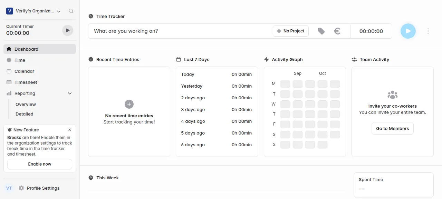The height and width of the screenshot is (199, 442).
Task: Click the clock icon by Time Tracker heading
Action: (x=91, y=16)
